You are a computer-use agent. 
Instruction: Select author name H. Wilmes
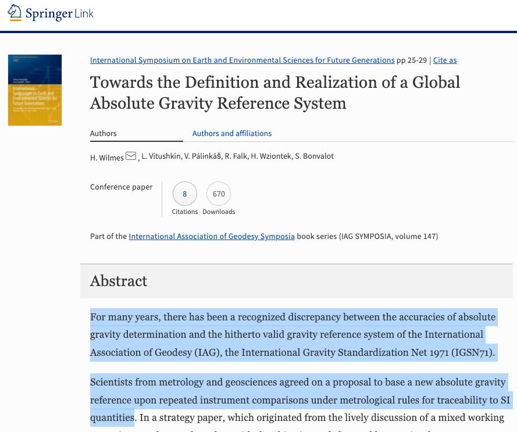coord(106,156)
